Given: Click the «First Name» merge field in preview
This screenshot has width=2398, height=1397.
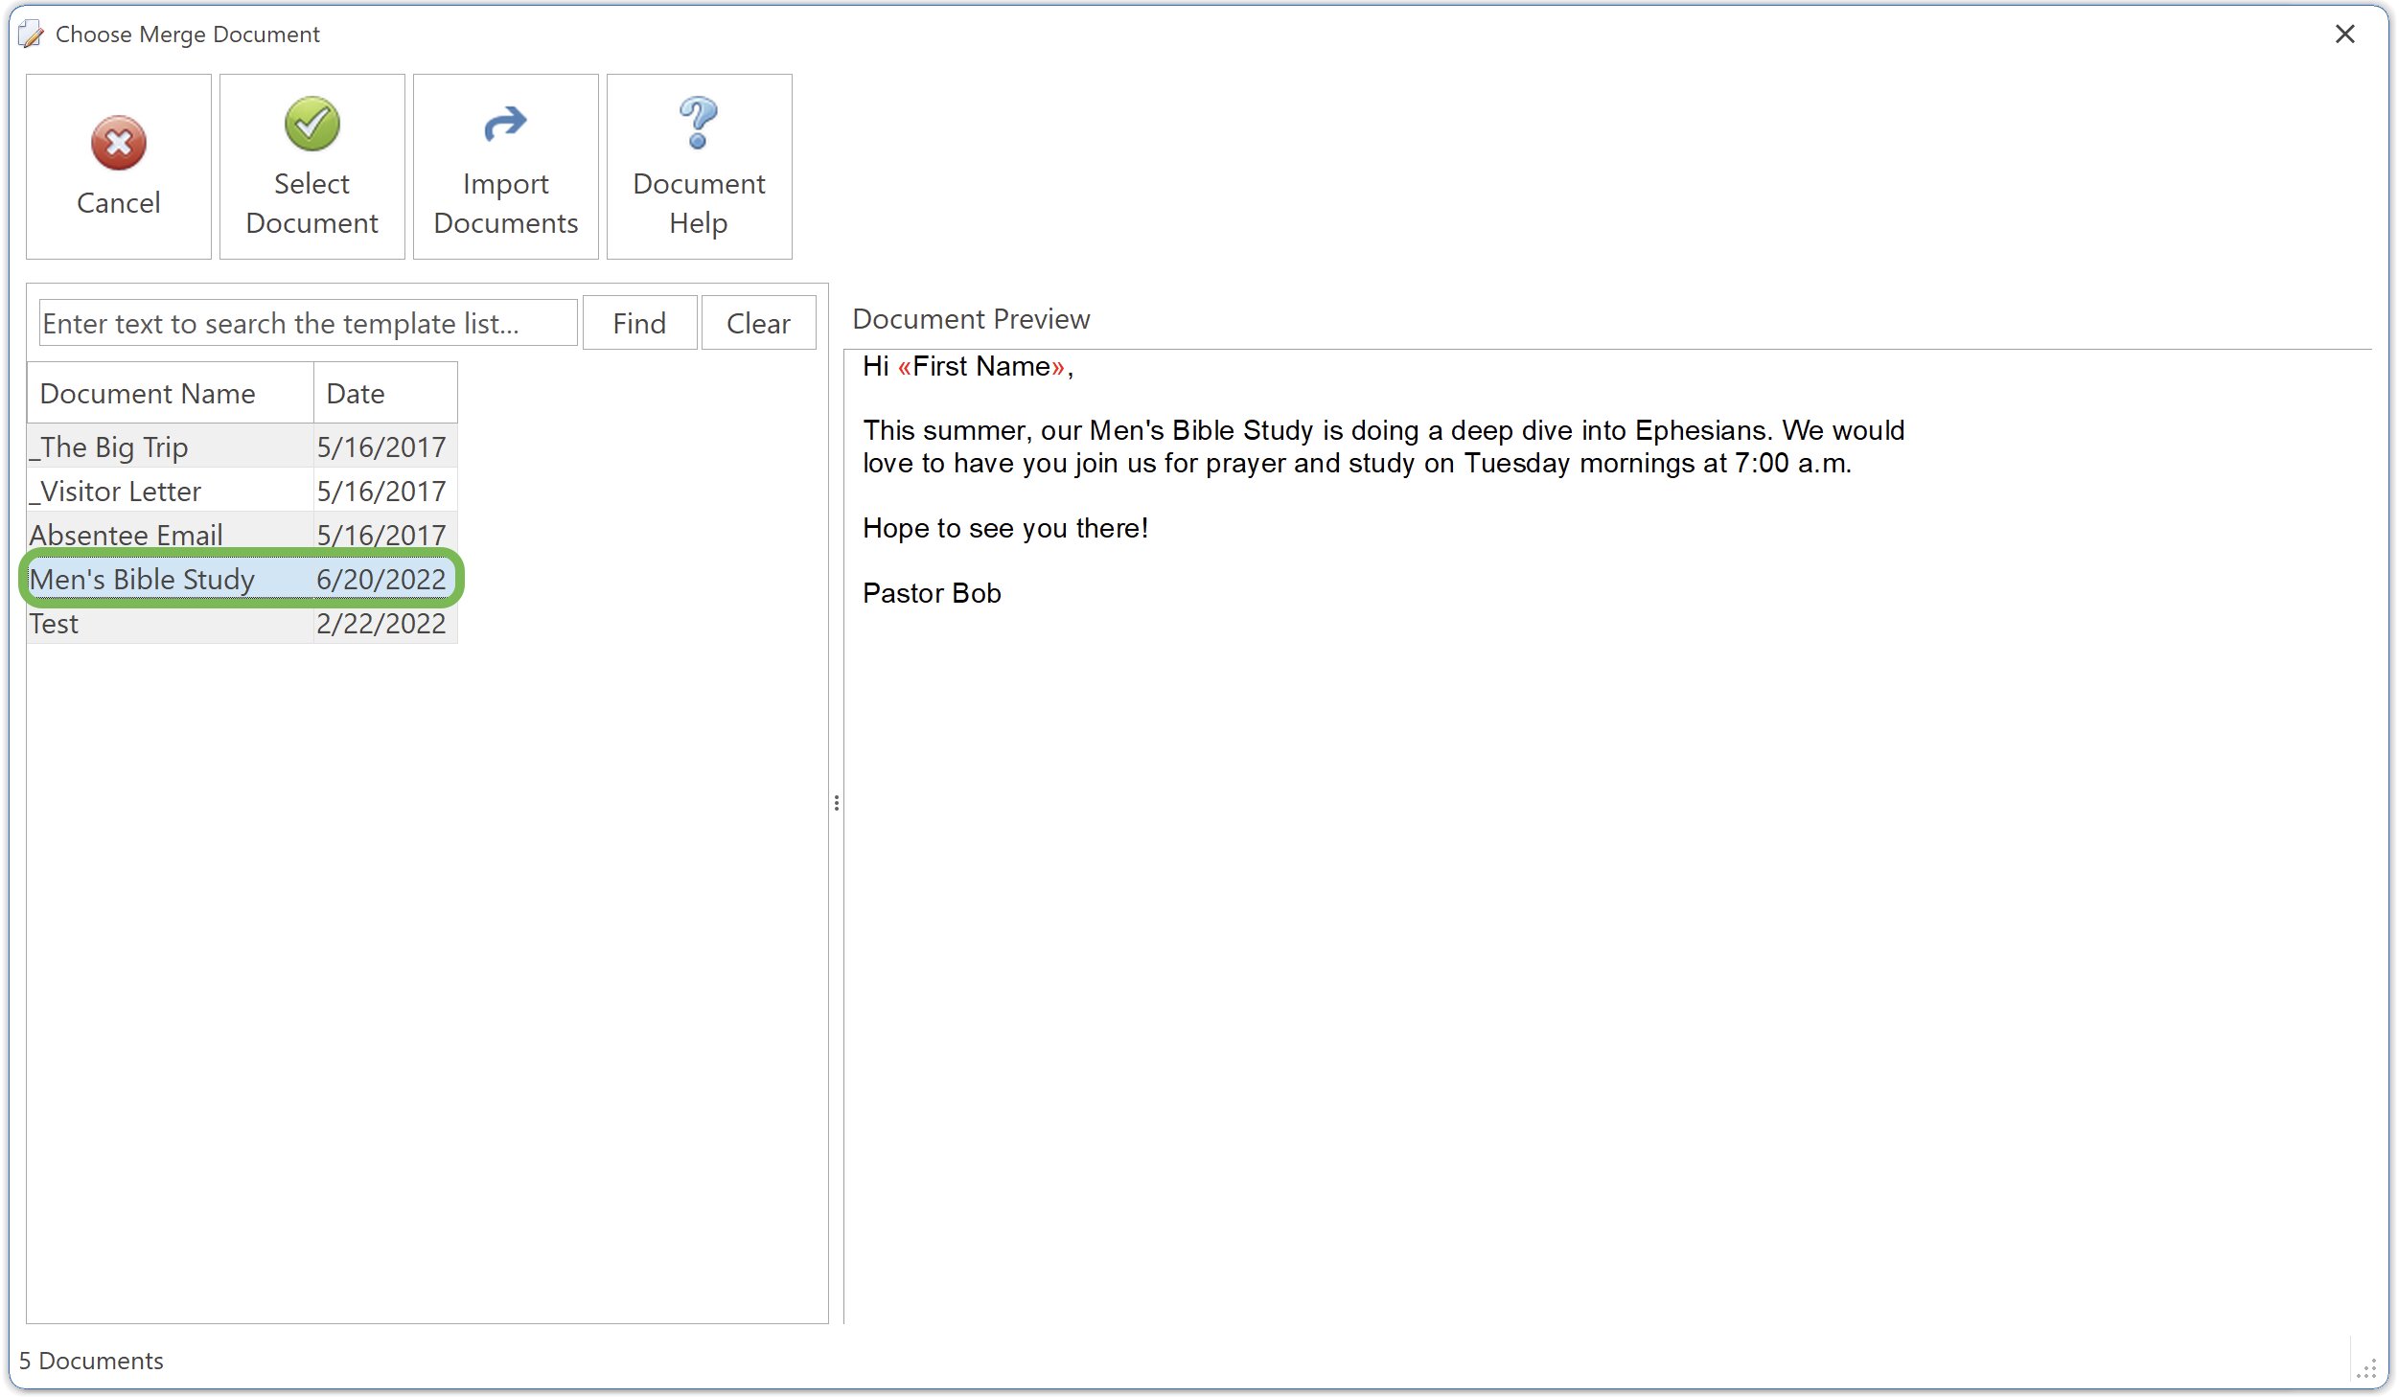Looking at the screenshot, I should (x=980, y=366).
